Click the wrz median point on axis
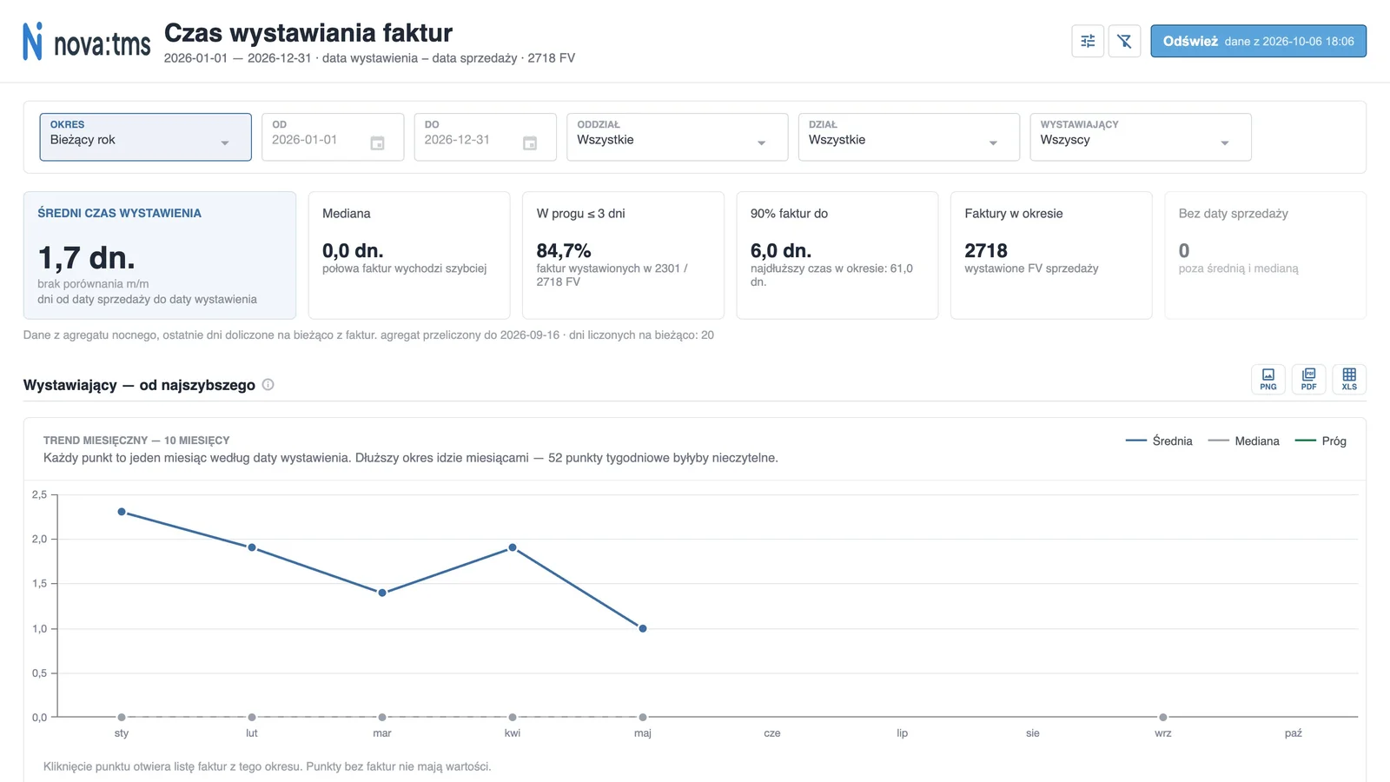The height and width of the screenshot is (782, 1390). pyautogui.click(x=1163, y=717)
